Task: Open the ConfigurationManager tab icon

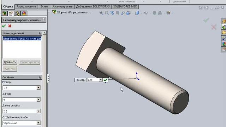Action: tap(17, 13)
